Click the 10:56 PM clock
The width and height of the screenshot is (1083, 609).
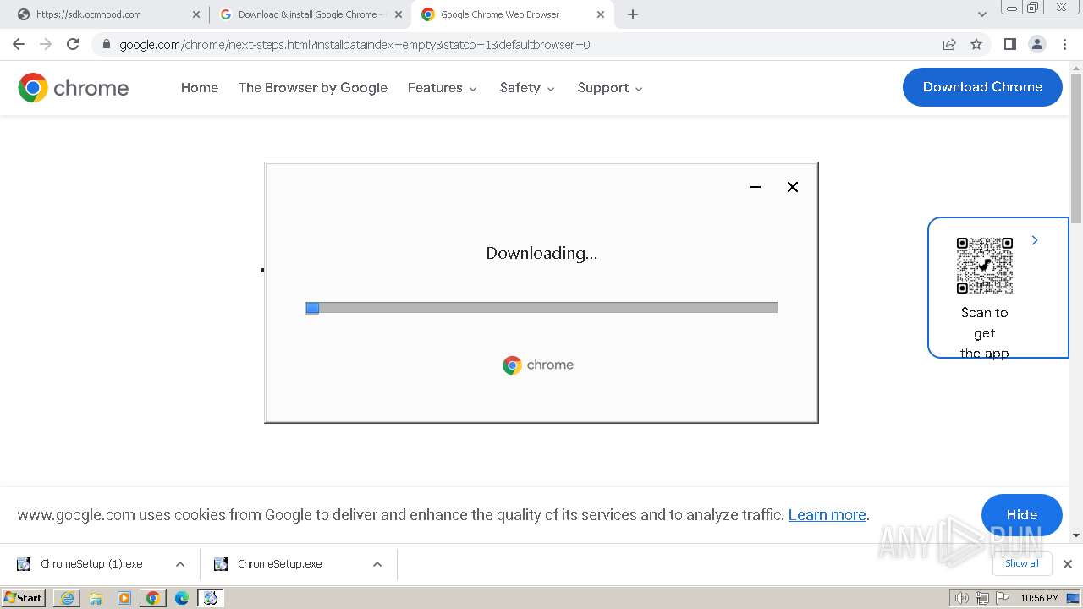point(1039,598)
